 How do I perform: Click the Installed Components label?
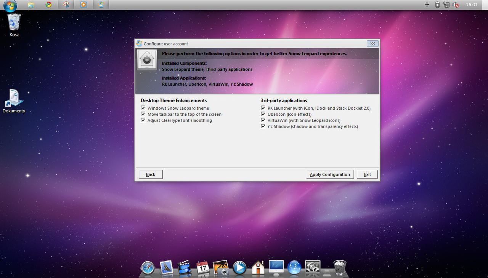point(184,63)
